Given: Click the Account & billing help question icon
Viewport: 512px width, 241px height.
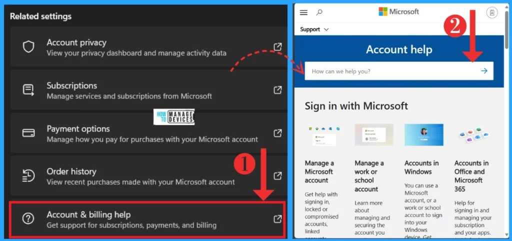Looking at the screenshot, I should 28,219.
